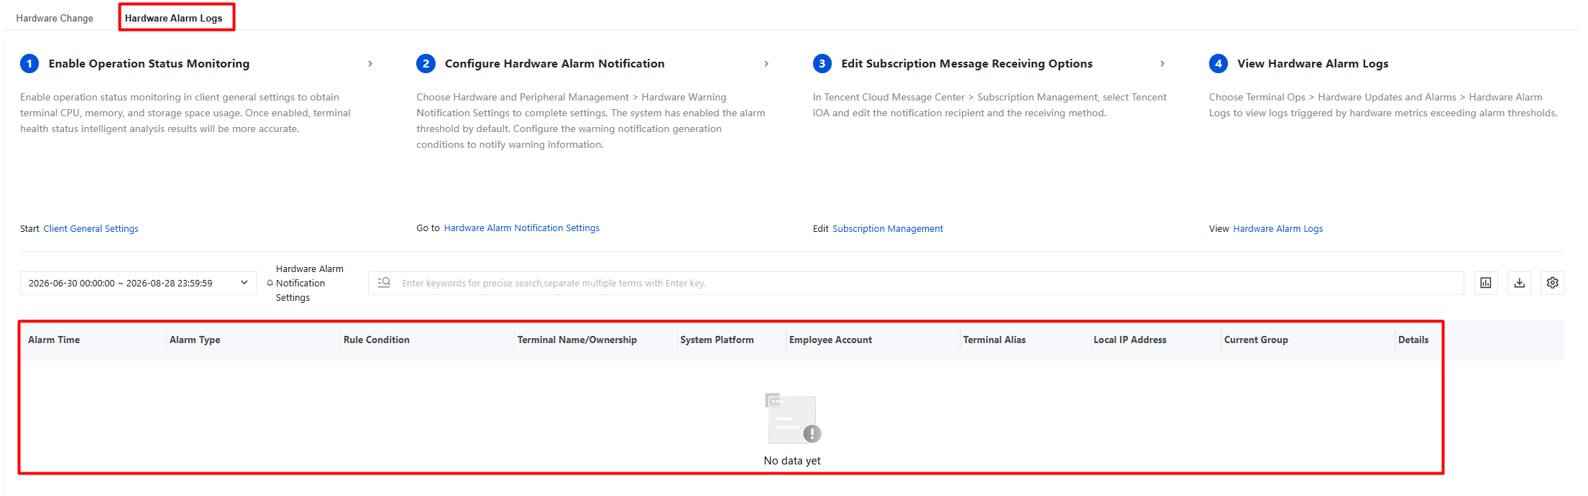Open the column settings gear icon

(1553, 283)
